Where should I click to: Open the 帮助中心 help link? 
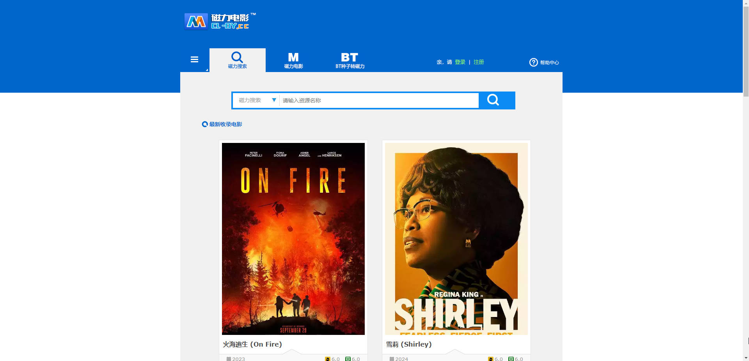pyautogui.click(x=549, y=63)
